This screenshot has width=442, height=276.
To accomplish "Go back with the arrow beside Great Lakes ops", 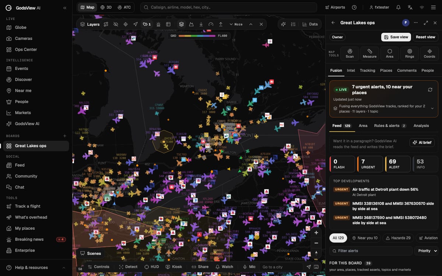I will click(x=333, y=22).
